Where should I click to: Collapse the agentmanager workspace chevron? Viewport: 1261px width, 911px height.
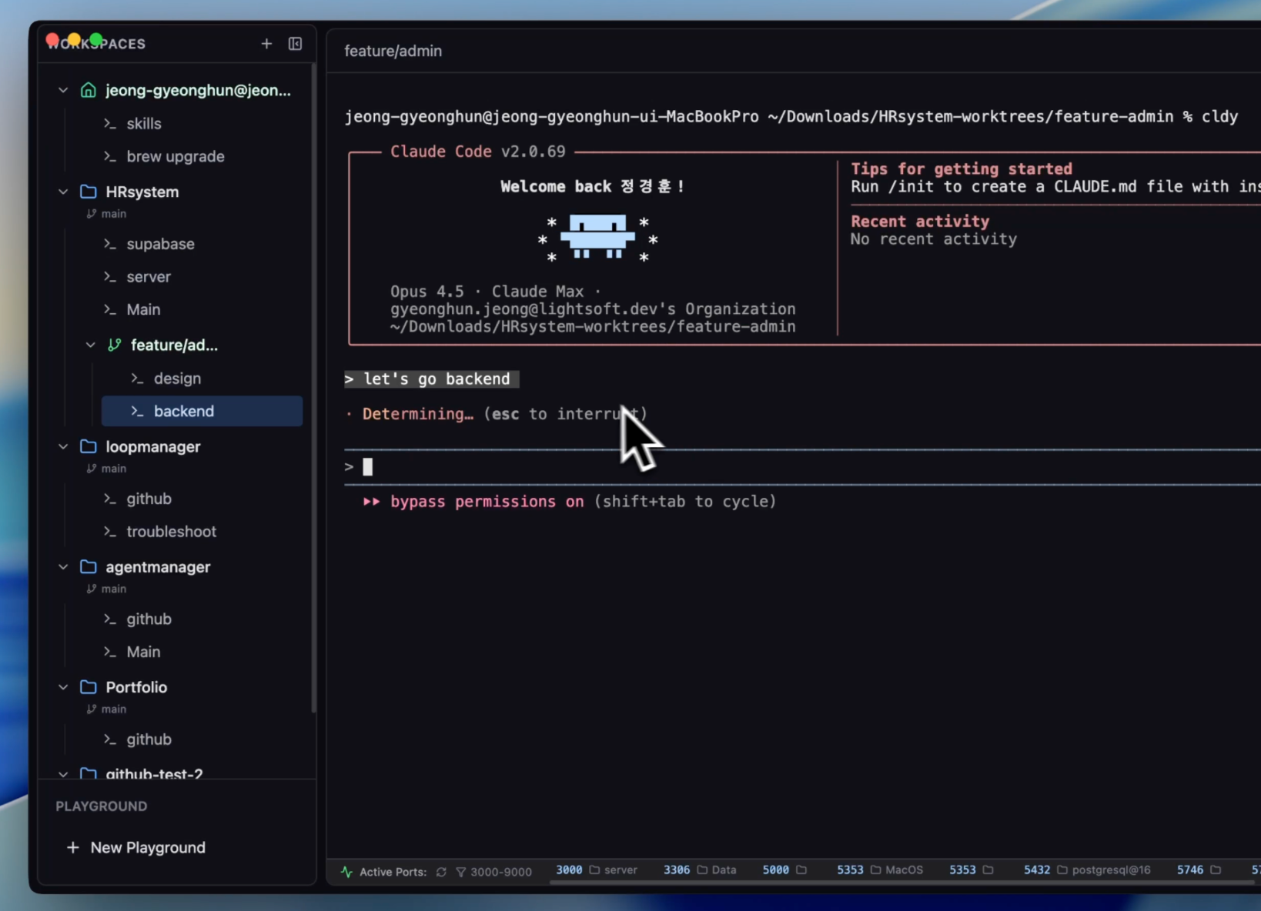point(63,567)
